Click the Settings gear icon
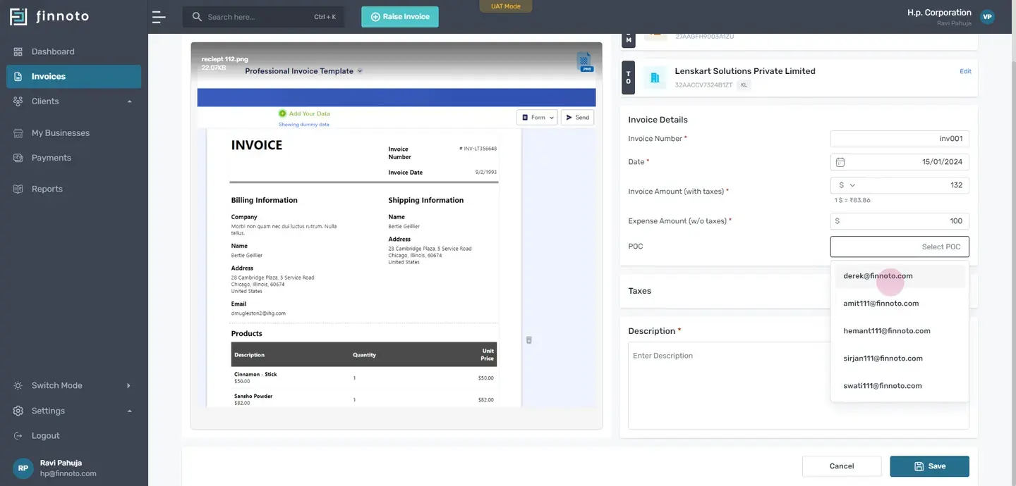This screenshot has width=1016, height=486. point(18,411)
